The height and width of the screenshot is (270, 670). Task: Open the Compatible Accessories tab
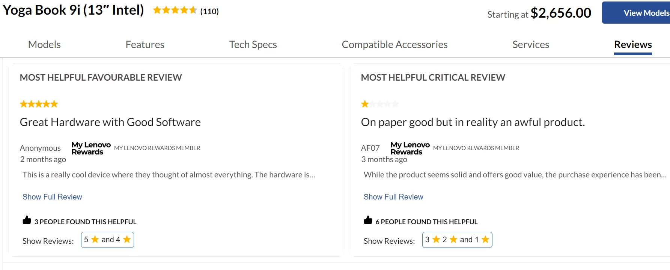pos(394,44)
